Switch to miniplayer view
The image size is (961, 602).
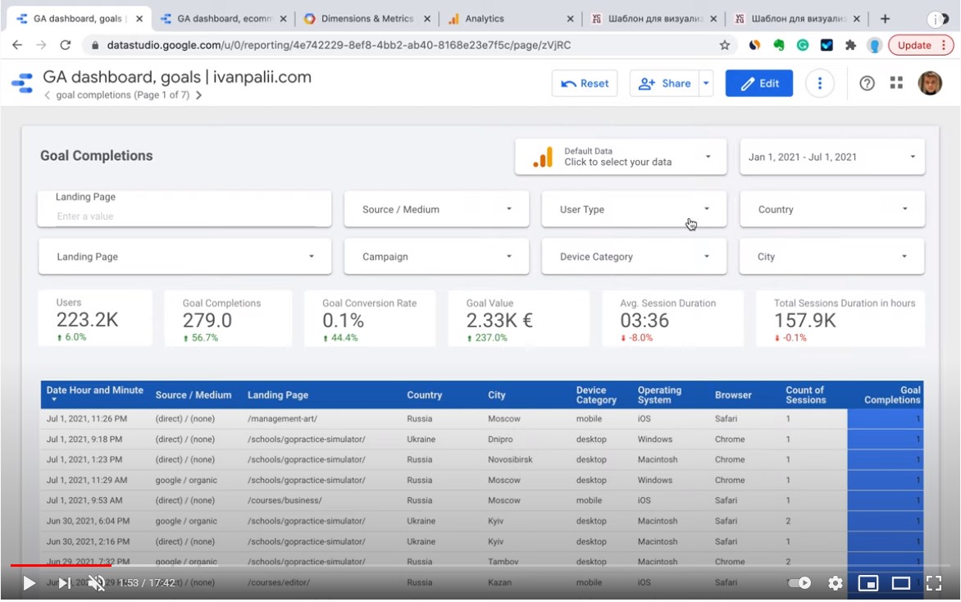(868, 583)
